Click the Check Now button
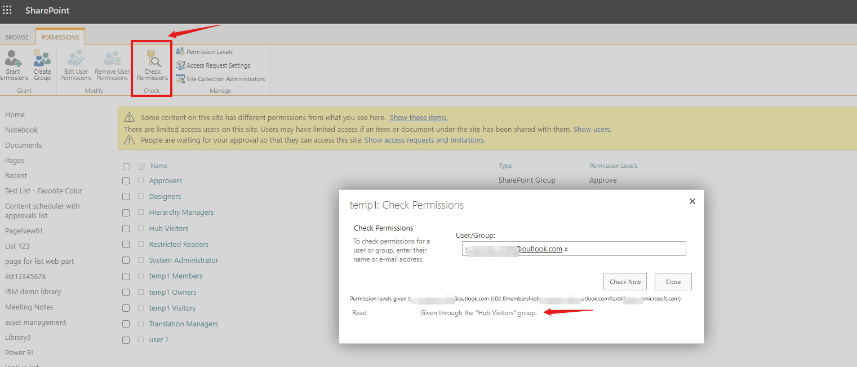The height and width of the screenshot is (367, 857). click(625, 282)
